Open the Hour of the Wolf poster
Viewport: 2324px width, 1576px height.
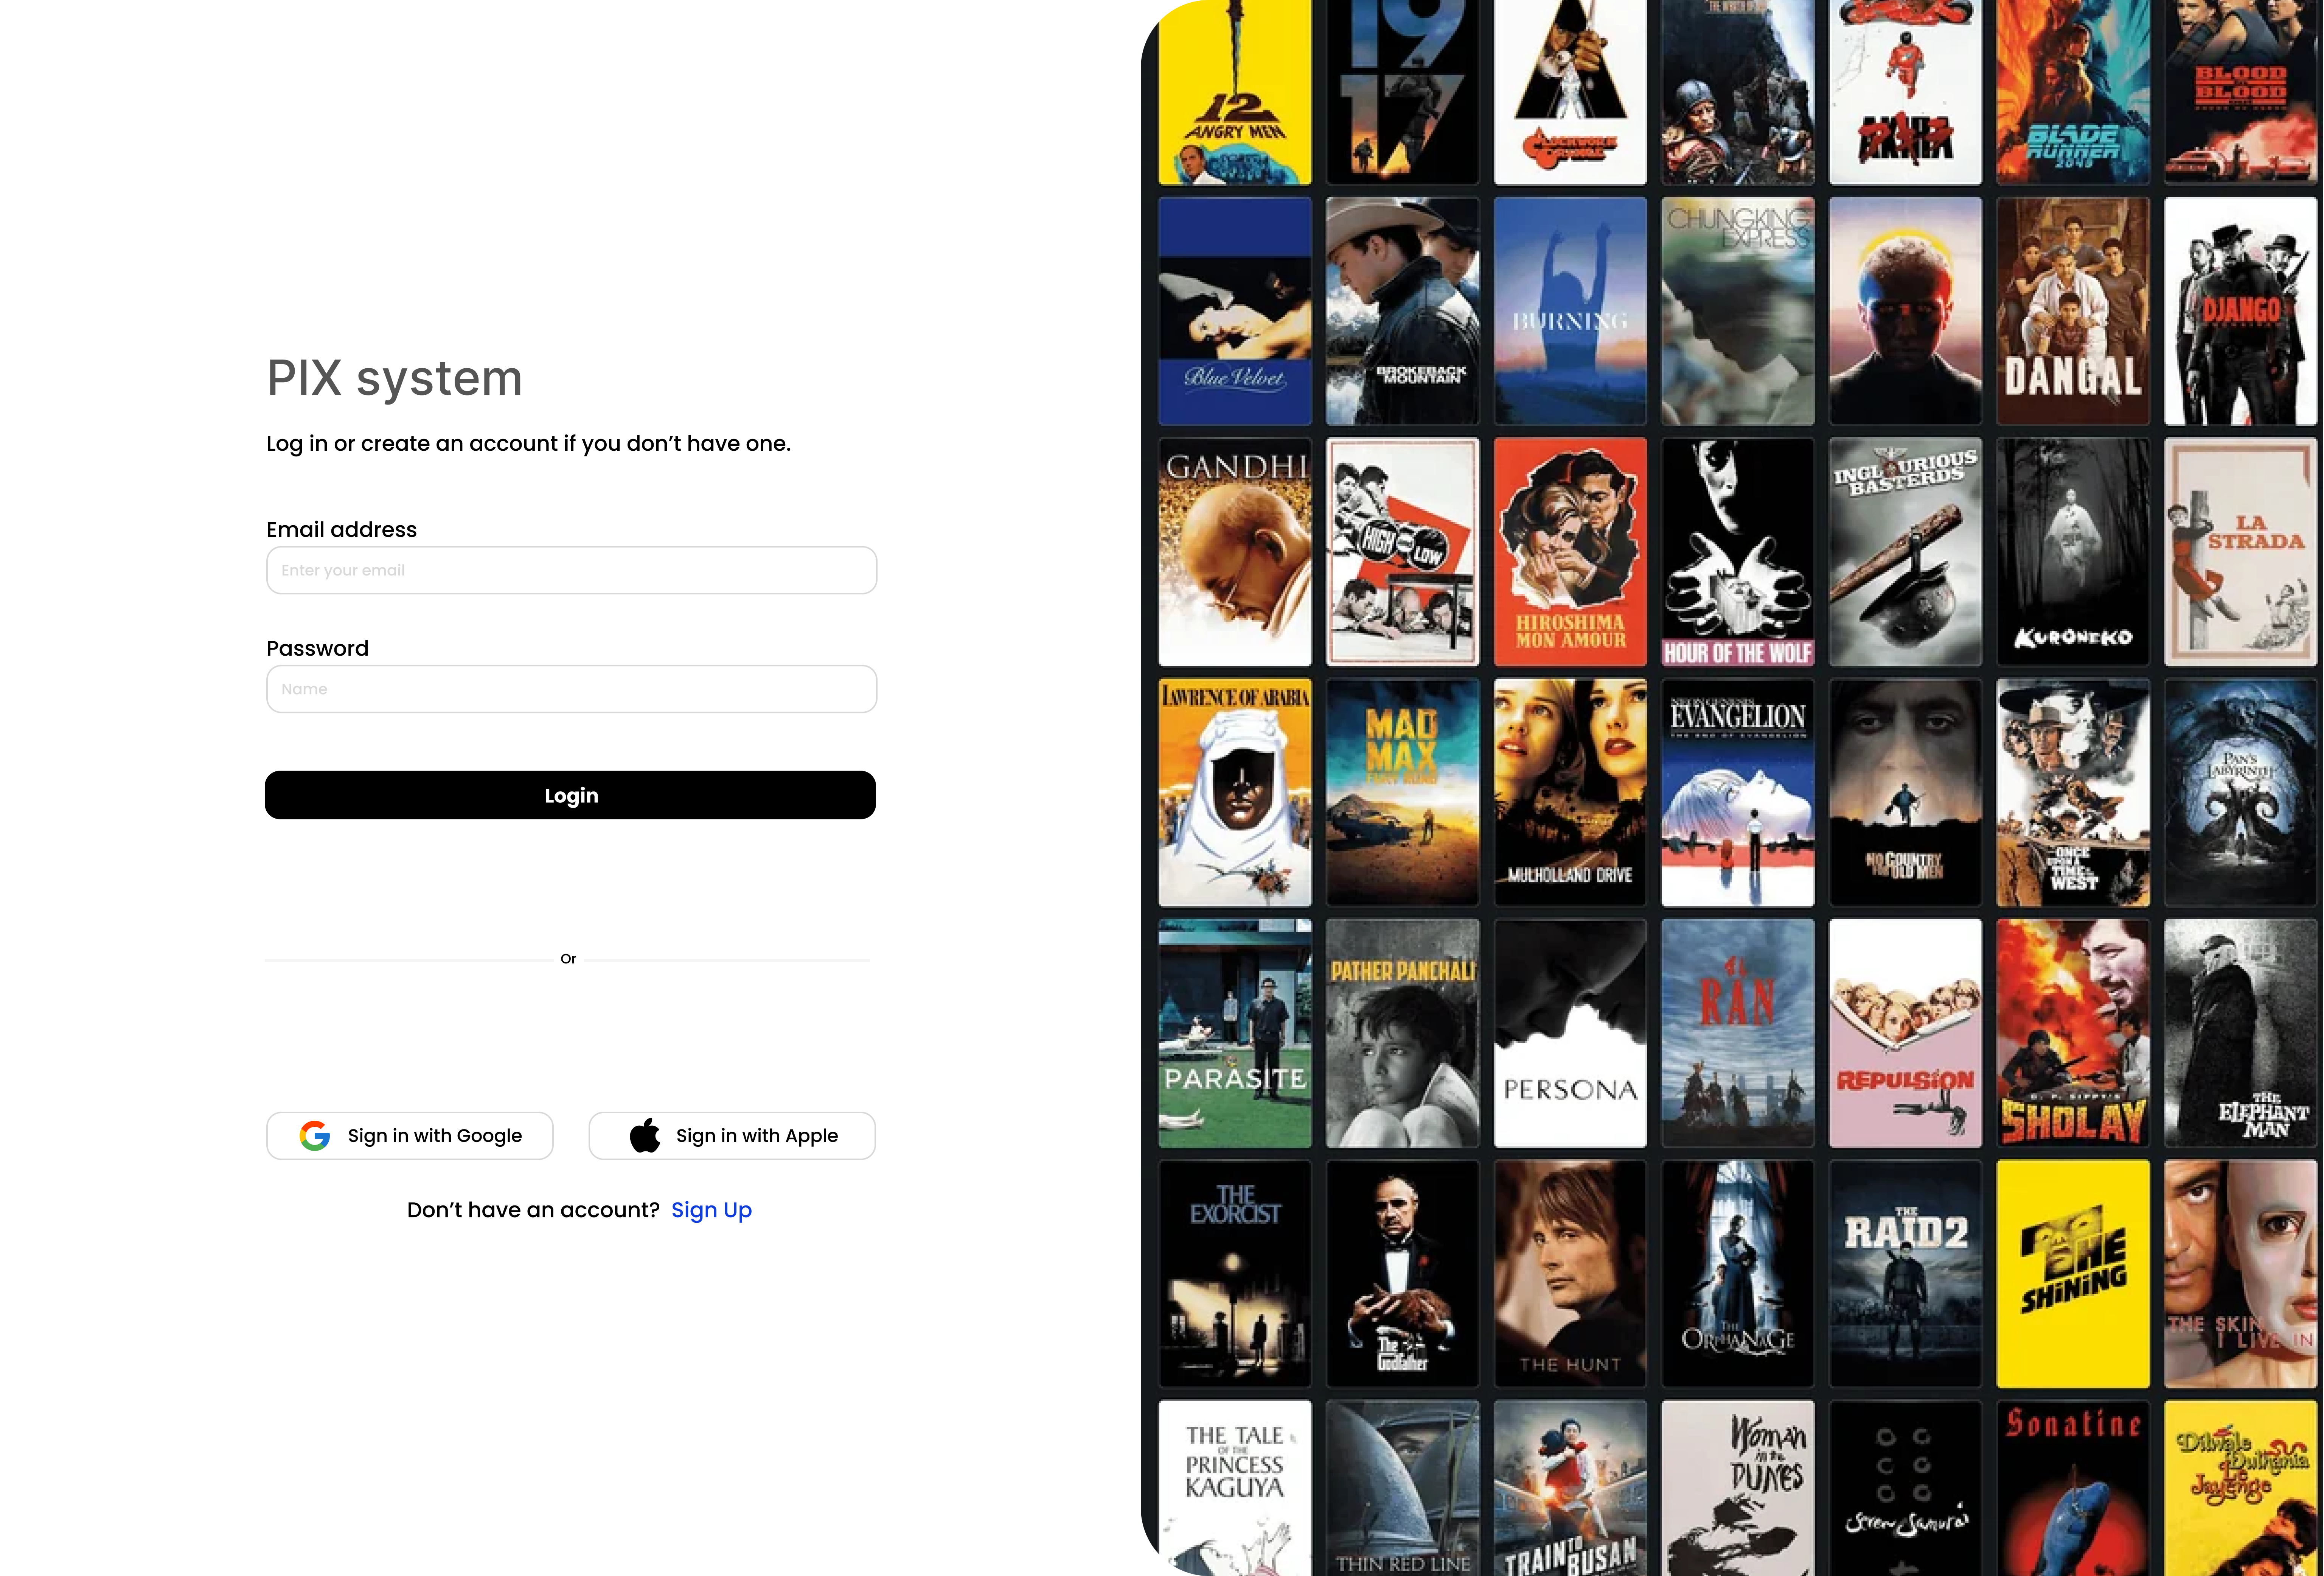click(1738, 552)
